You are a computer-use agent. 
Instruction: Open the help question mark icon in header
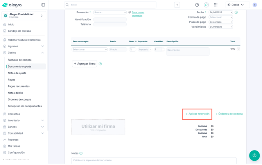197,5
